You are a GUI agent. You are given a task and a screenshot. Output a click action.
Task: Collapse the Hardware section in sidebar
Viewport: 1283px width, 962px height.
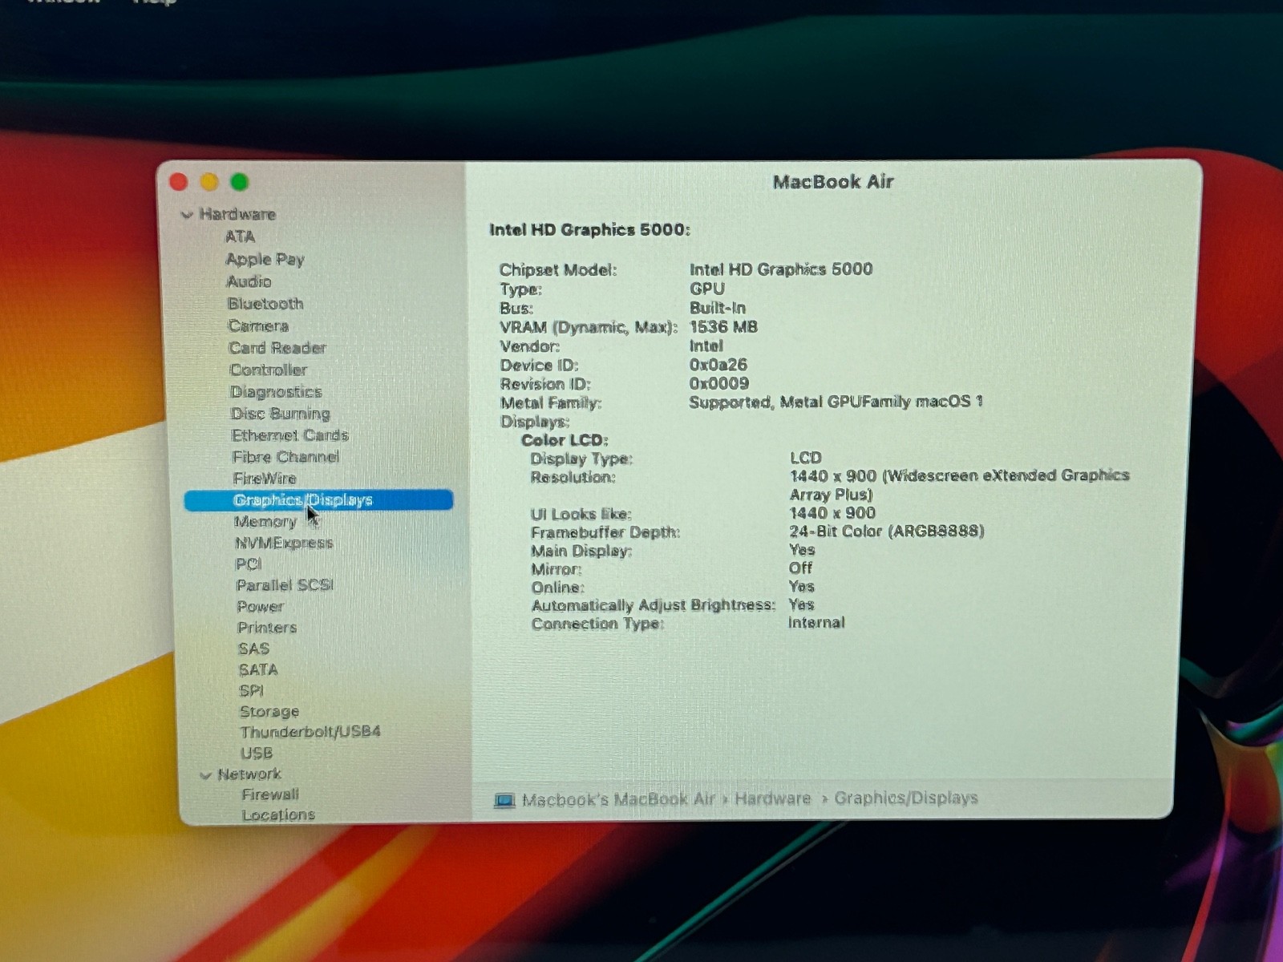(x=187, y=215)
